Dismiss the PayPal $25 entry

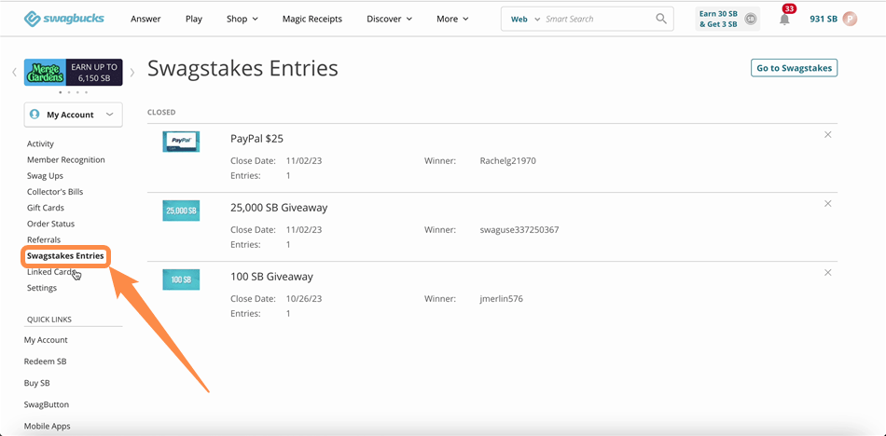coord(828,134)
